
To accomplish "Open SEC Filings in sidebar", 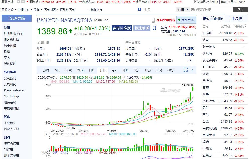I will coord(12,96).
